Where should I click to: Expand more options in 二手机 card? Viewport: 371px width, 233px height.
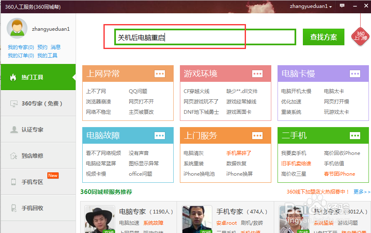355,135
